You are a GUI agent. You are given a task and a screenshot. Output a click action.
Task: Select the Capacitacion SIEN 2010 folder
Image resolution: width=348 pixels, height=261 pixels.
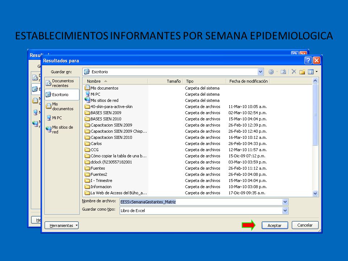[108, 138]
